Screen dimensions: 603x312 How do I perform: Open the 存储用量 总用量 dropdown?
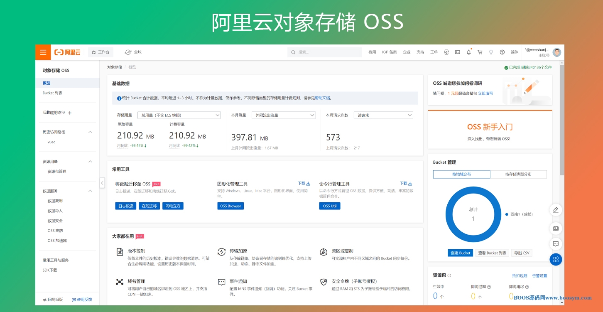click(x=179, y=115)
